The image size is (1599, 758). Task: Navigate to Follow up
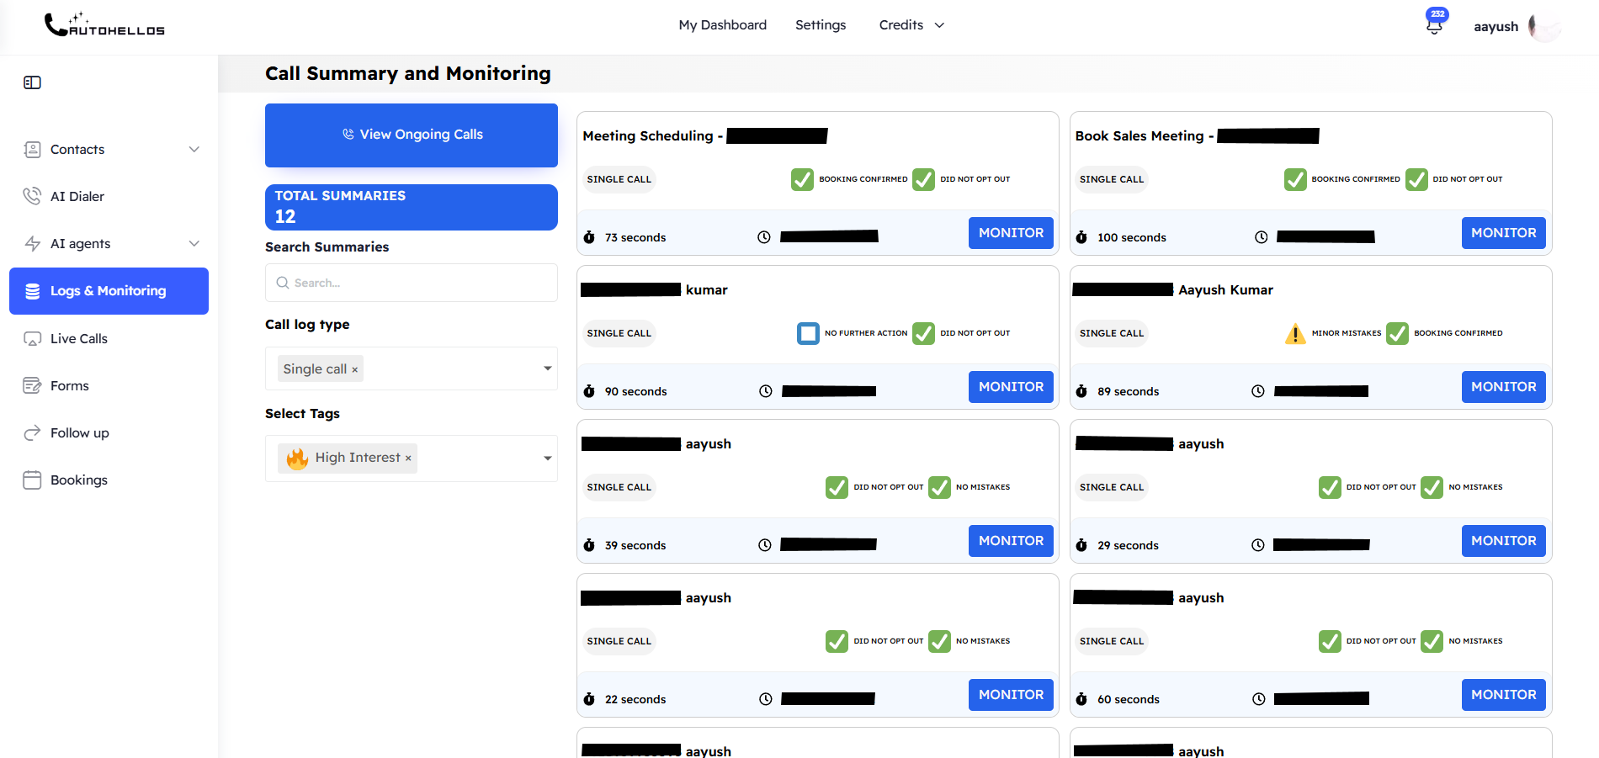click(x=80, y=433)
